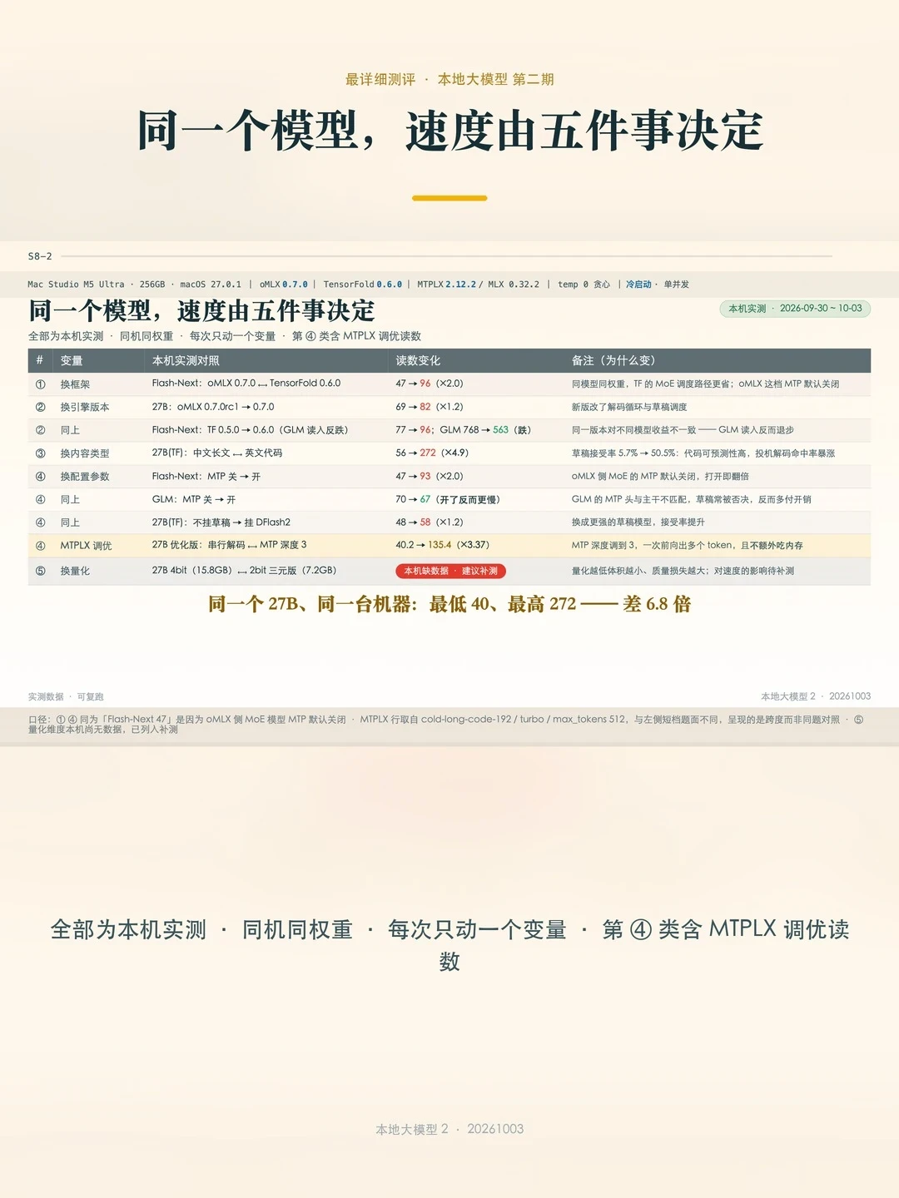899x1198 pixels.
Task: Click the '#' column header
Action: [39, 360]
